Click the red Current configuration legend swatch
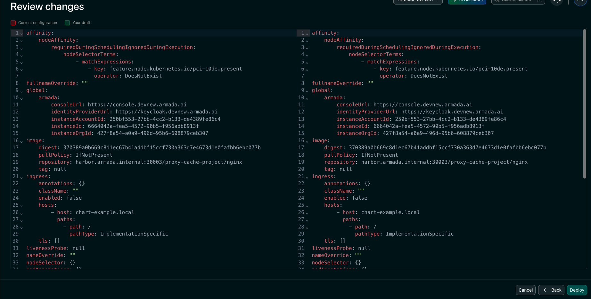The height and width of the screenshot is (299, 591). point(13,23)
